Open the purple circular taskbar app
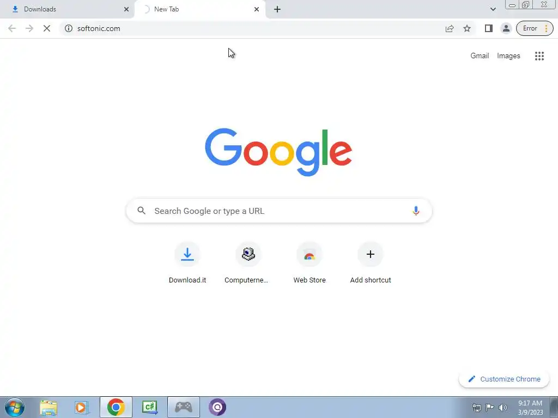 [217, 407]
